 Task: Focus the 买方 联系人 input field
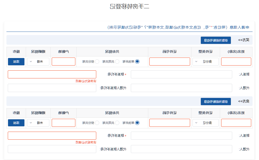pos(181,74)
